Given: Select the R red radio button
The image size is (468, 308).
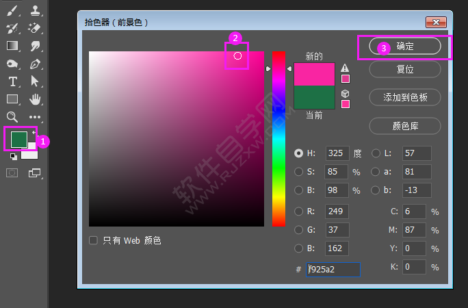Looking at the screenshot, I should [298, 211].
